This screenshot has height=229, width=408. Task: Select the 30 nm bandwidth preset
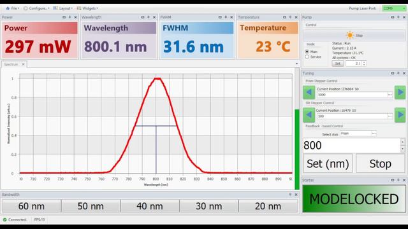coord(209,206)
